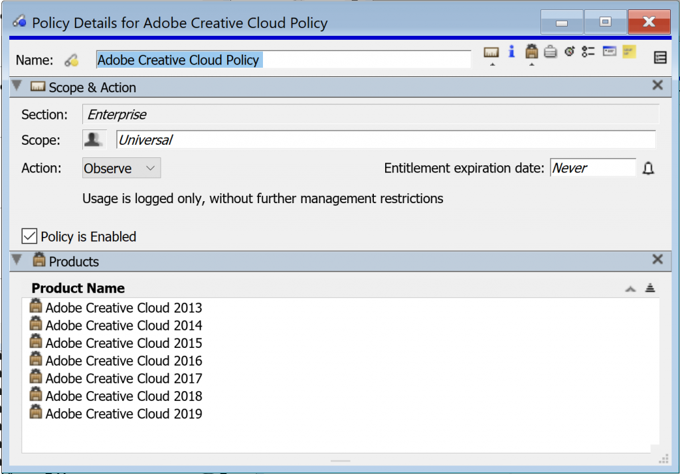Open the Action dropdown set to Observe
Image resolution: width=680 pixels, height=474 pixels.
click(122, 168)
